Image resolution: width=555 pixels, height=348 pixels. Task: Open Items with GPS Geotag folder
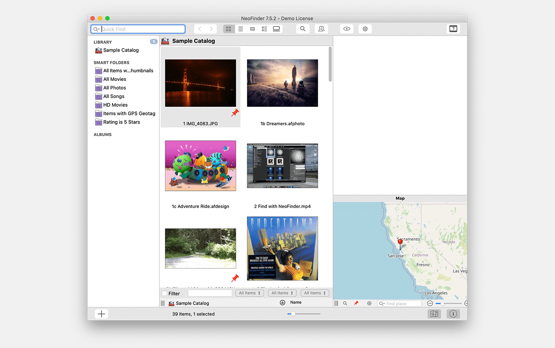click(129, 114)
